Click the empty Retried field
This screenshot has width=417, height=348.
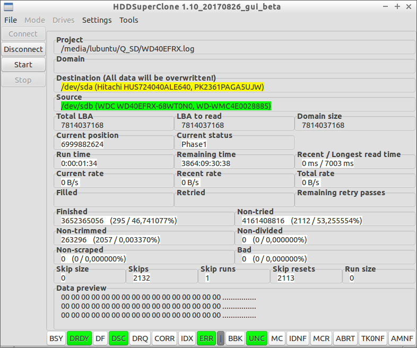pos(234,201)
